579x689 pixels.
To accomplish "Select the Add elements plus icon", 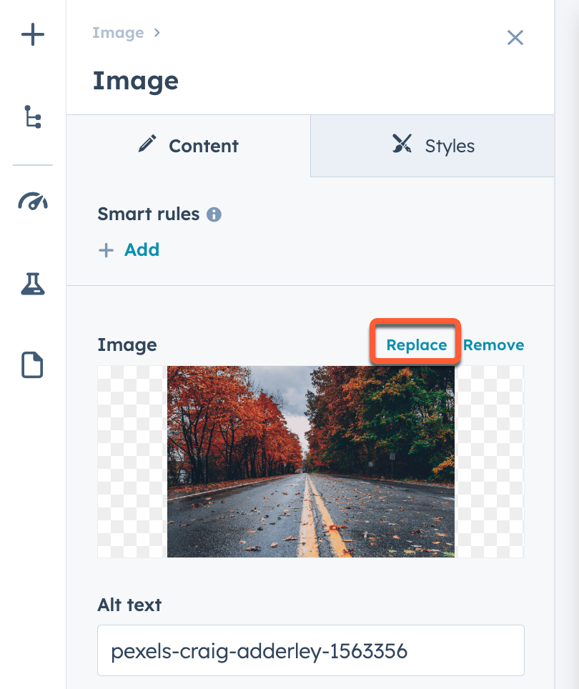I will (32, 34).
